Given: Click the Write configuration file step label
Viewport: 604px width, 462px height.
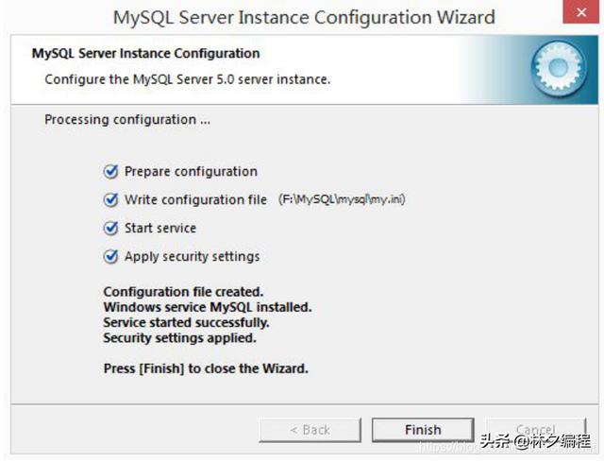Looking at the screenshot, I should pos(195,199).
